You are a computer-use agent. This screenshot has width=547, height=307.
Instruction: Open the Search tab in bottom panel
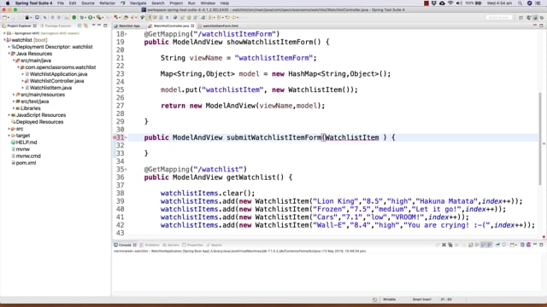(x=214, y=245)
